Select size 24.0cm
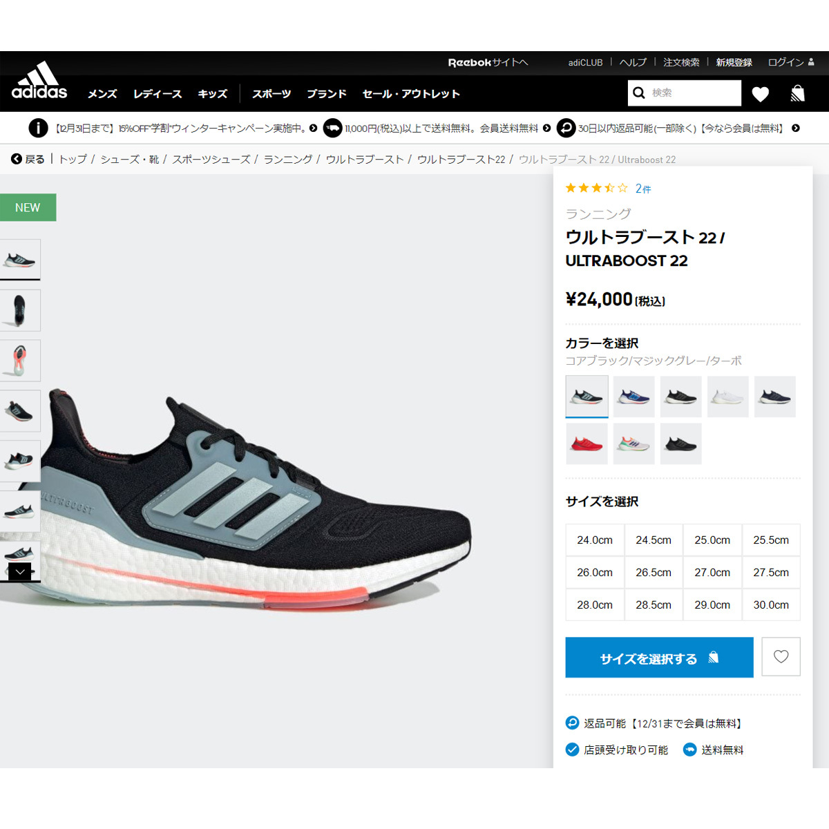This screenshot has width=829, height=829. point(595,540)
